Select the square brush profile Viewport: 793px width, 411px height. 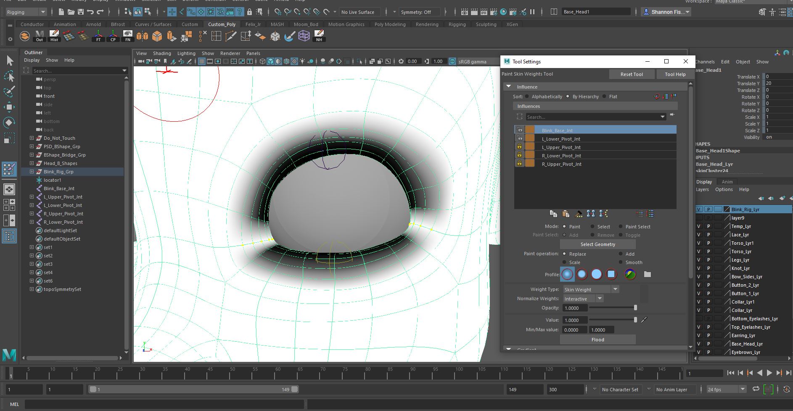pyautogui.click(x=611, y=275)
